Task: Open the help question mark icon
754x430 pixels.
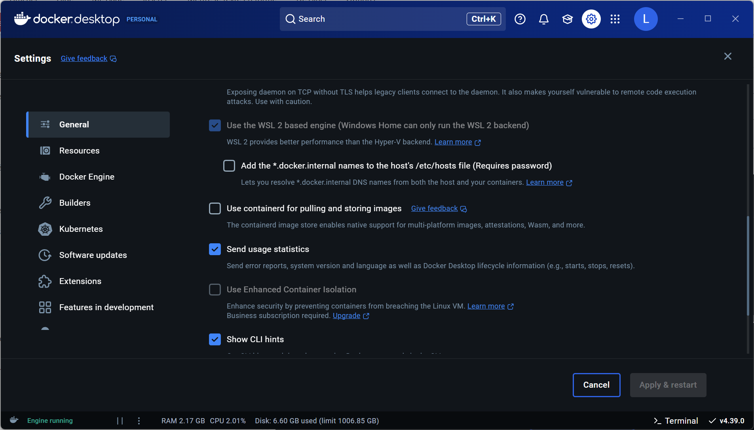Action: coord(520,19)
